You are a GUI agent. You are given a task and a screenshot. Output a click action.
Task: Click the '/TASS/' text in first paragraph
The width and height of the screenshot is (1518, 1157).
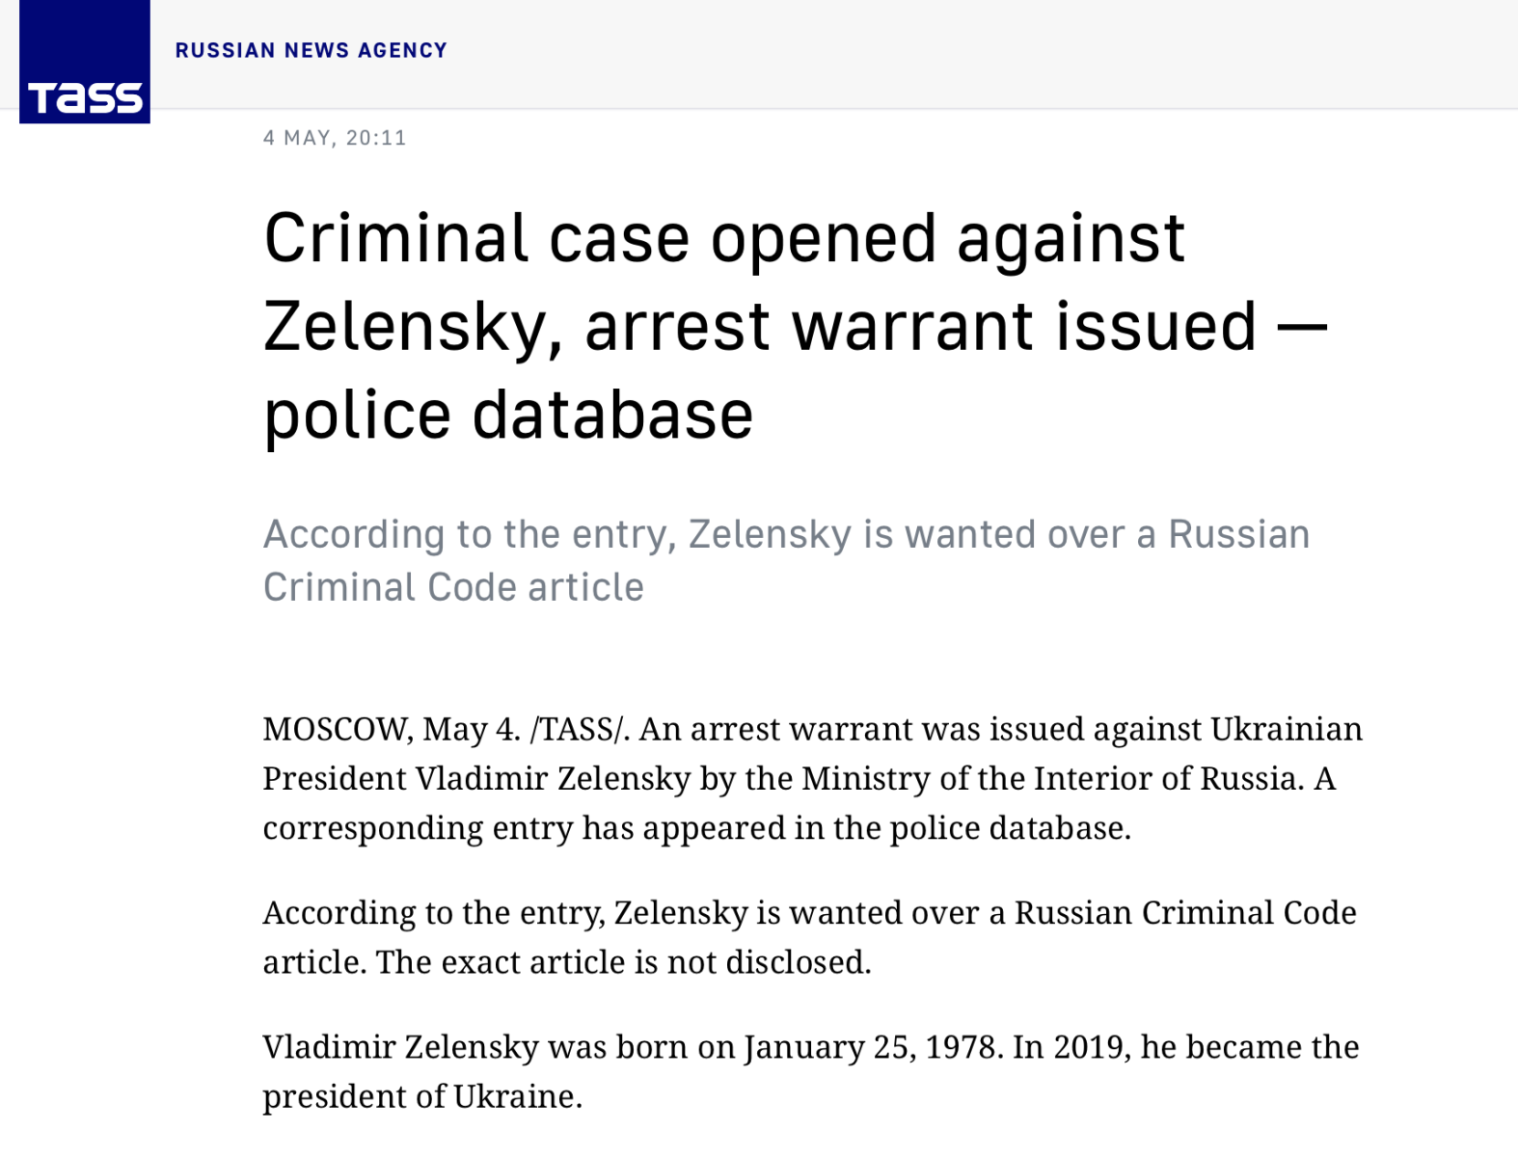click(579, 729)
